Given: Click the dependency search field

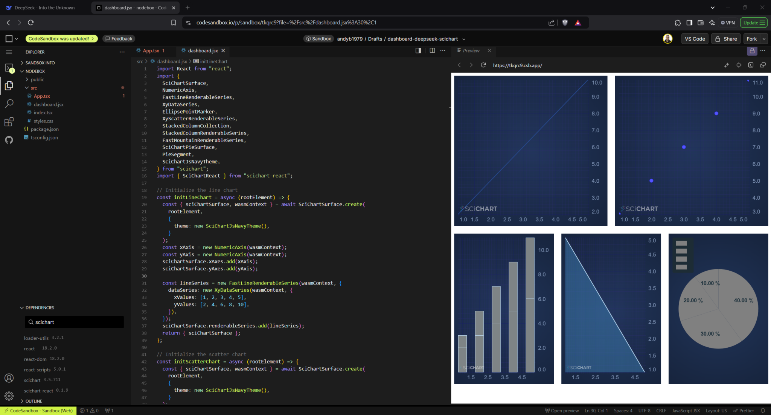Looking at the screenshot, I should (x=74, y=322).
